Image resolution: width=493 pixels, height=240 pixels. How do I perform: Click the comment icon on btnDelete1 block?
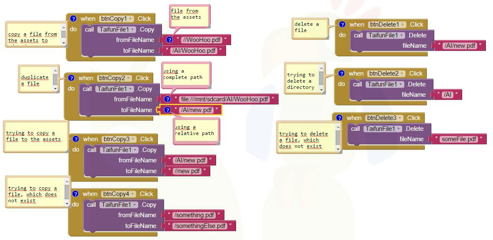click(342, 24)
